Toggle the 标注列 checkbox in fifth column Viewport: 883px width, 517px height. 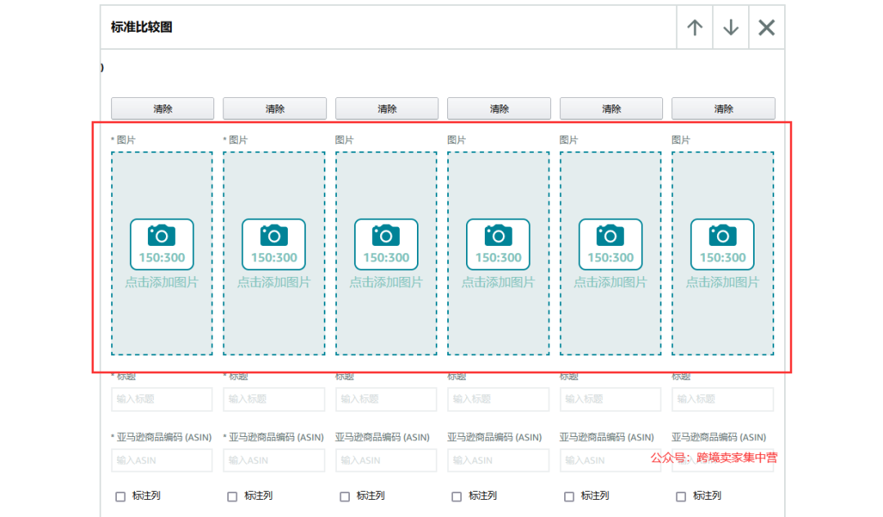coord(569,496)
